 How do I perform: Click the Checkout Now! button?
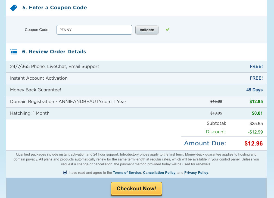click(136, 188)
